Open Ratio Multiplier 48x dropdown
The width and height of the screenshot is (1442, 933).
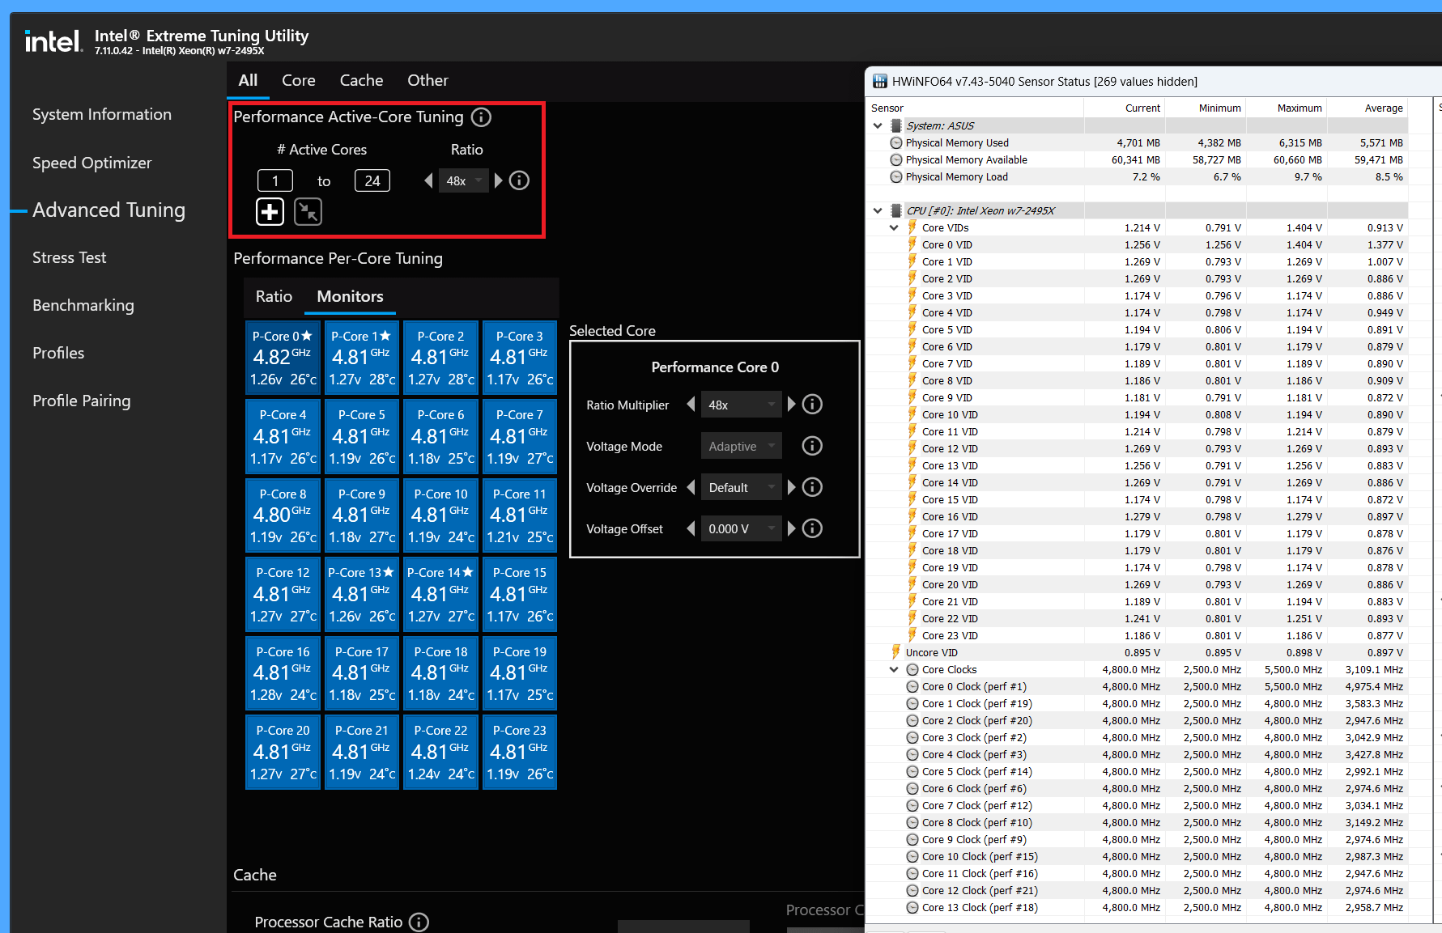click(742, 405)
